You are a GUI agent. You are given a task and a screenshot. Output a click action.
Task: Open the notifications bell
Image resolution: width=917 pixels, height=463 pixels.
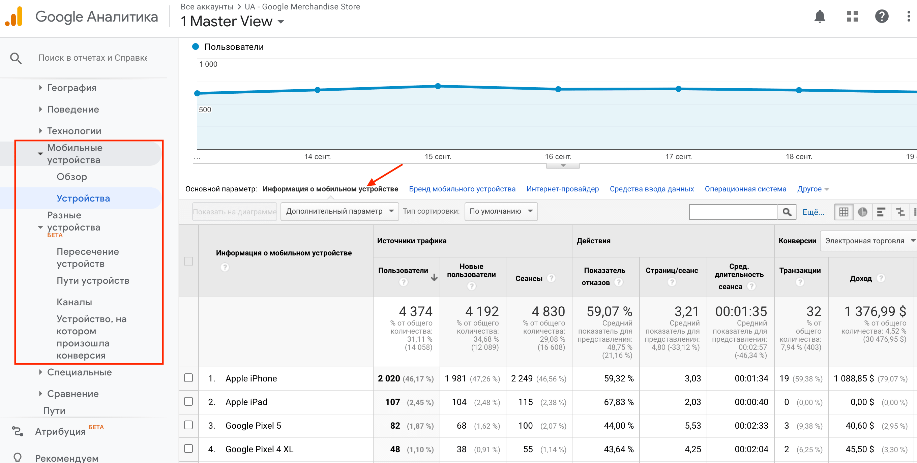(820, 17)
